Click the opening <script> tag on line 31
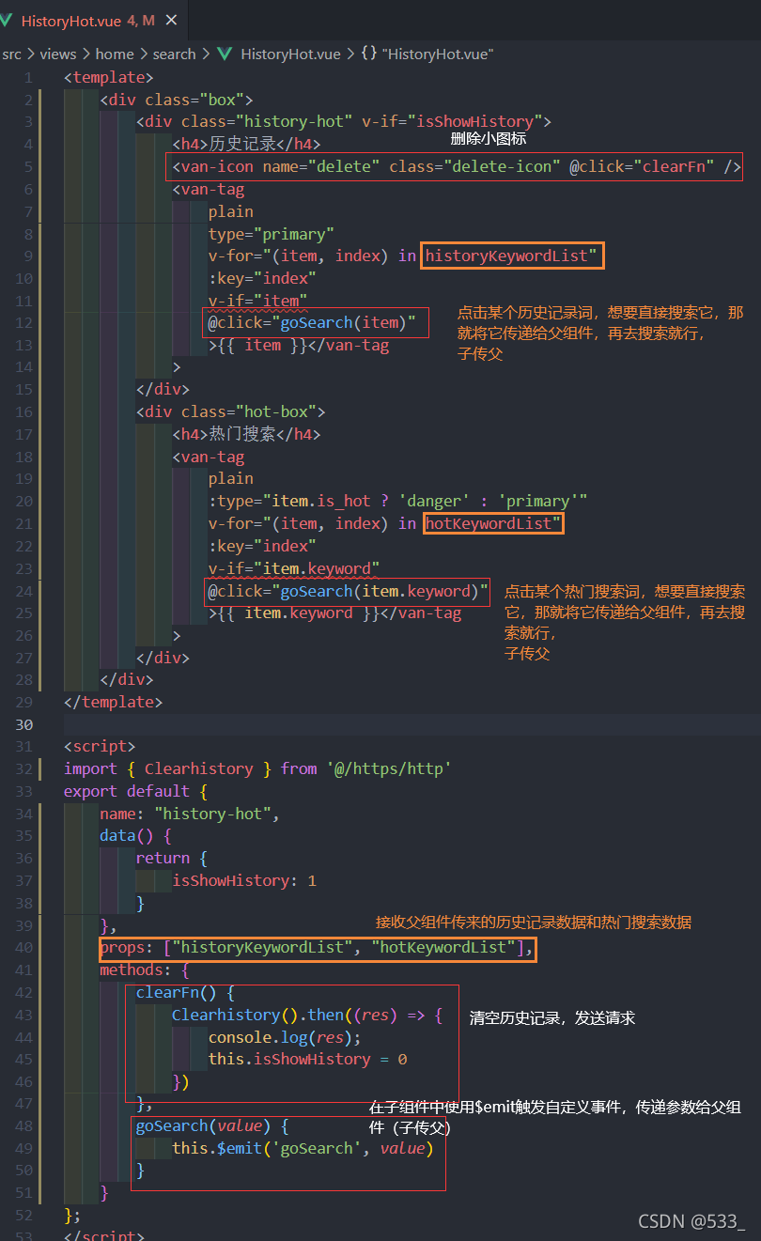This screenshot has width=761, height=1241. point(100,747)
